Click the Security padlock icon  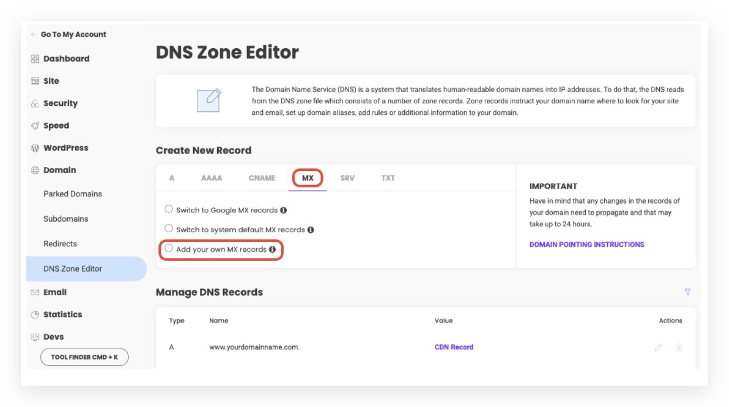coord(35,104)
